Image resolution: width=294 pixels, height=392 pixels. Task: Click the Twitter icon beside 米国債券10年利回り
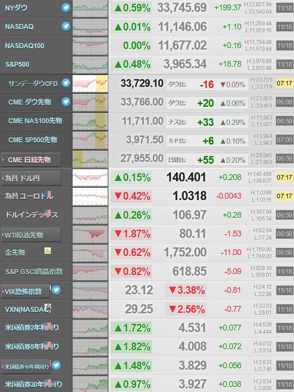(56, 365)
